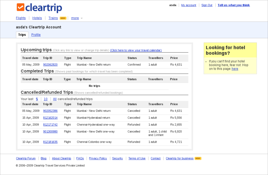Click the 'Looking for hotel bookings?' heading
Image resolution: width=268 pixels, height=175 pixels.
(x=225, y=50)
